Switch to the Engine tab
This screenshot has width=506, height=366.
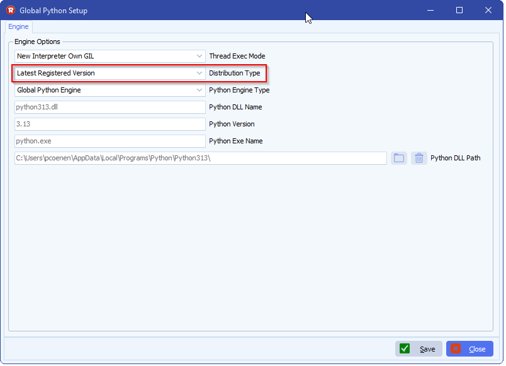(18, 26)
